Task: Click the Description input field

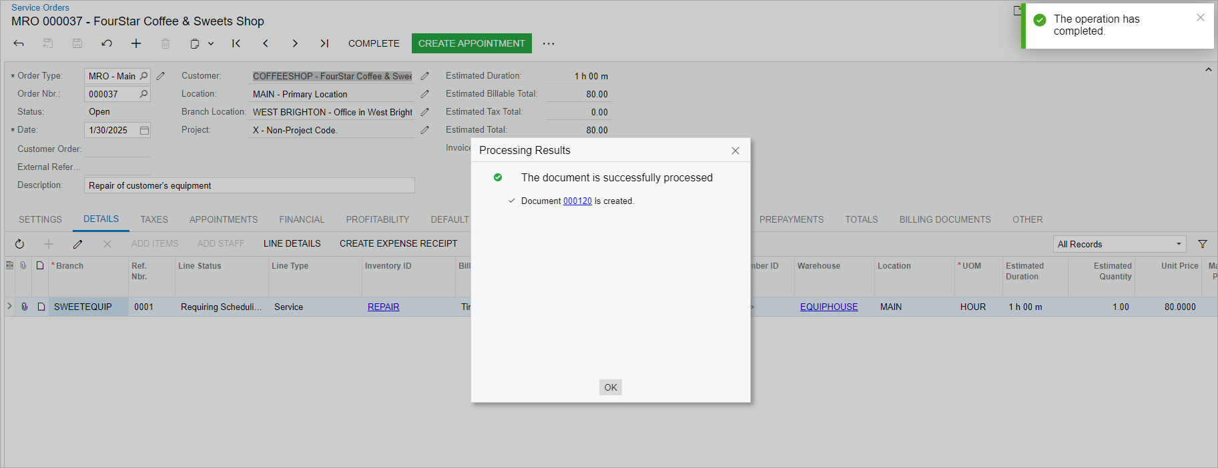Action: (x=250, y=185)
